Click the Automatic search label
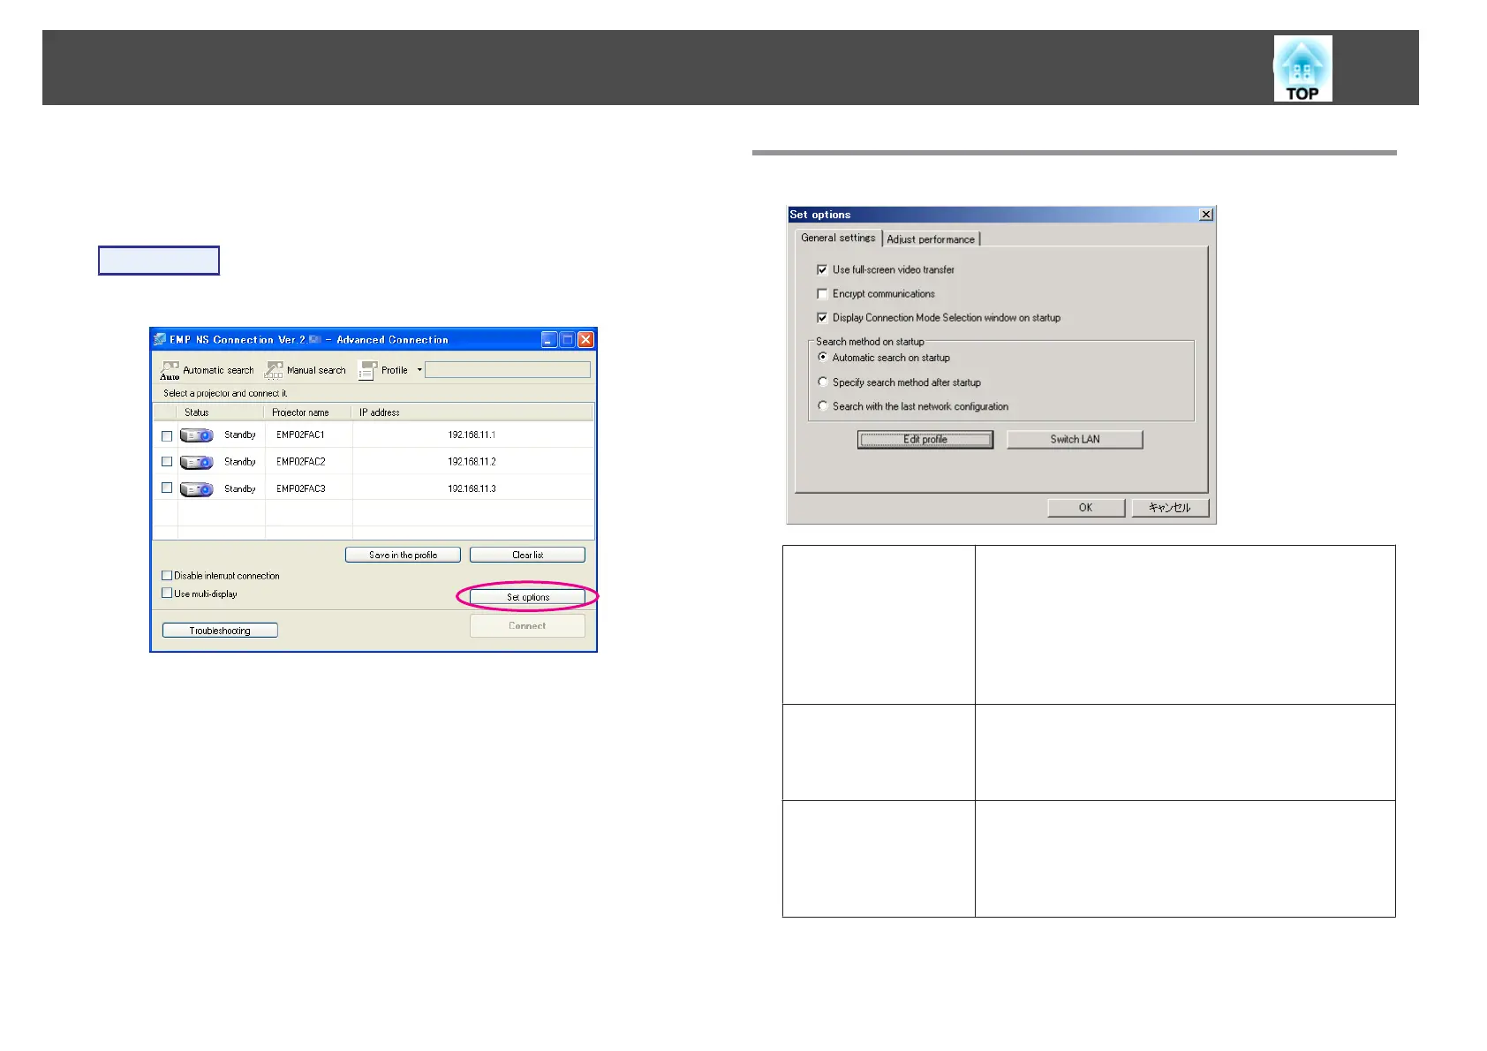Viewport: 1487px width, 1051px height. [218, 371]
